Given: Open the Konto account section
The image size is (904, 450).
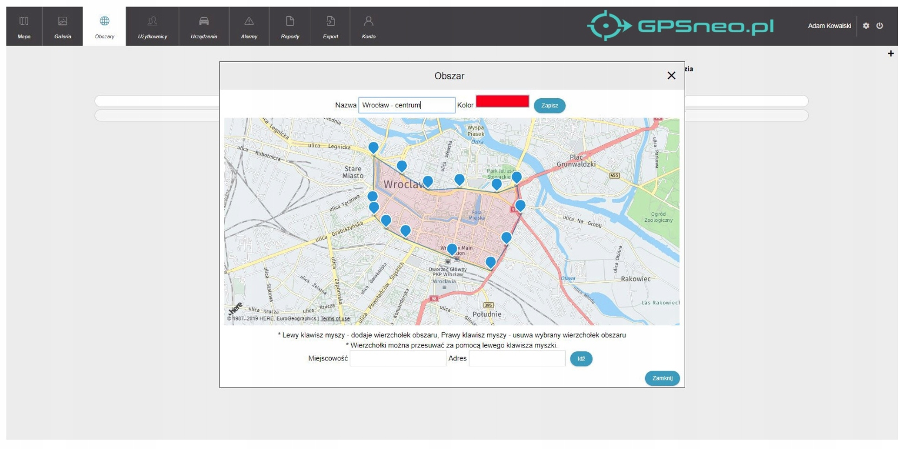Looking at the screenshot, I should pos(369,26).
